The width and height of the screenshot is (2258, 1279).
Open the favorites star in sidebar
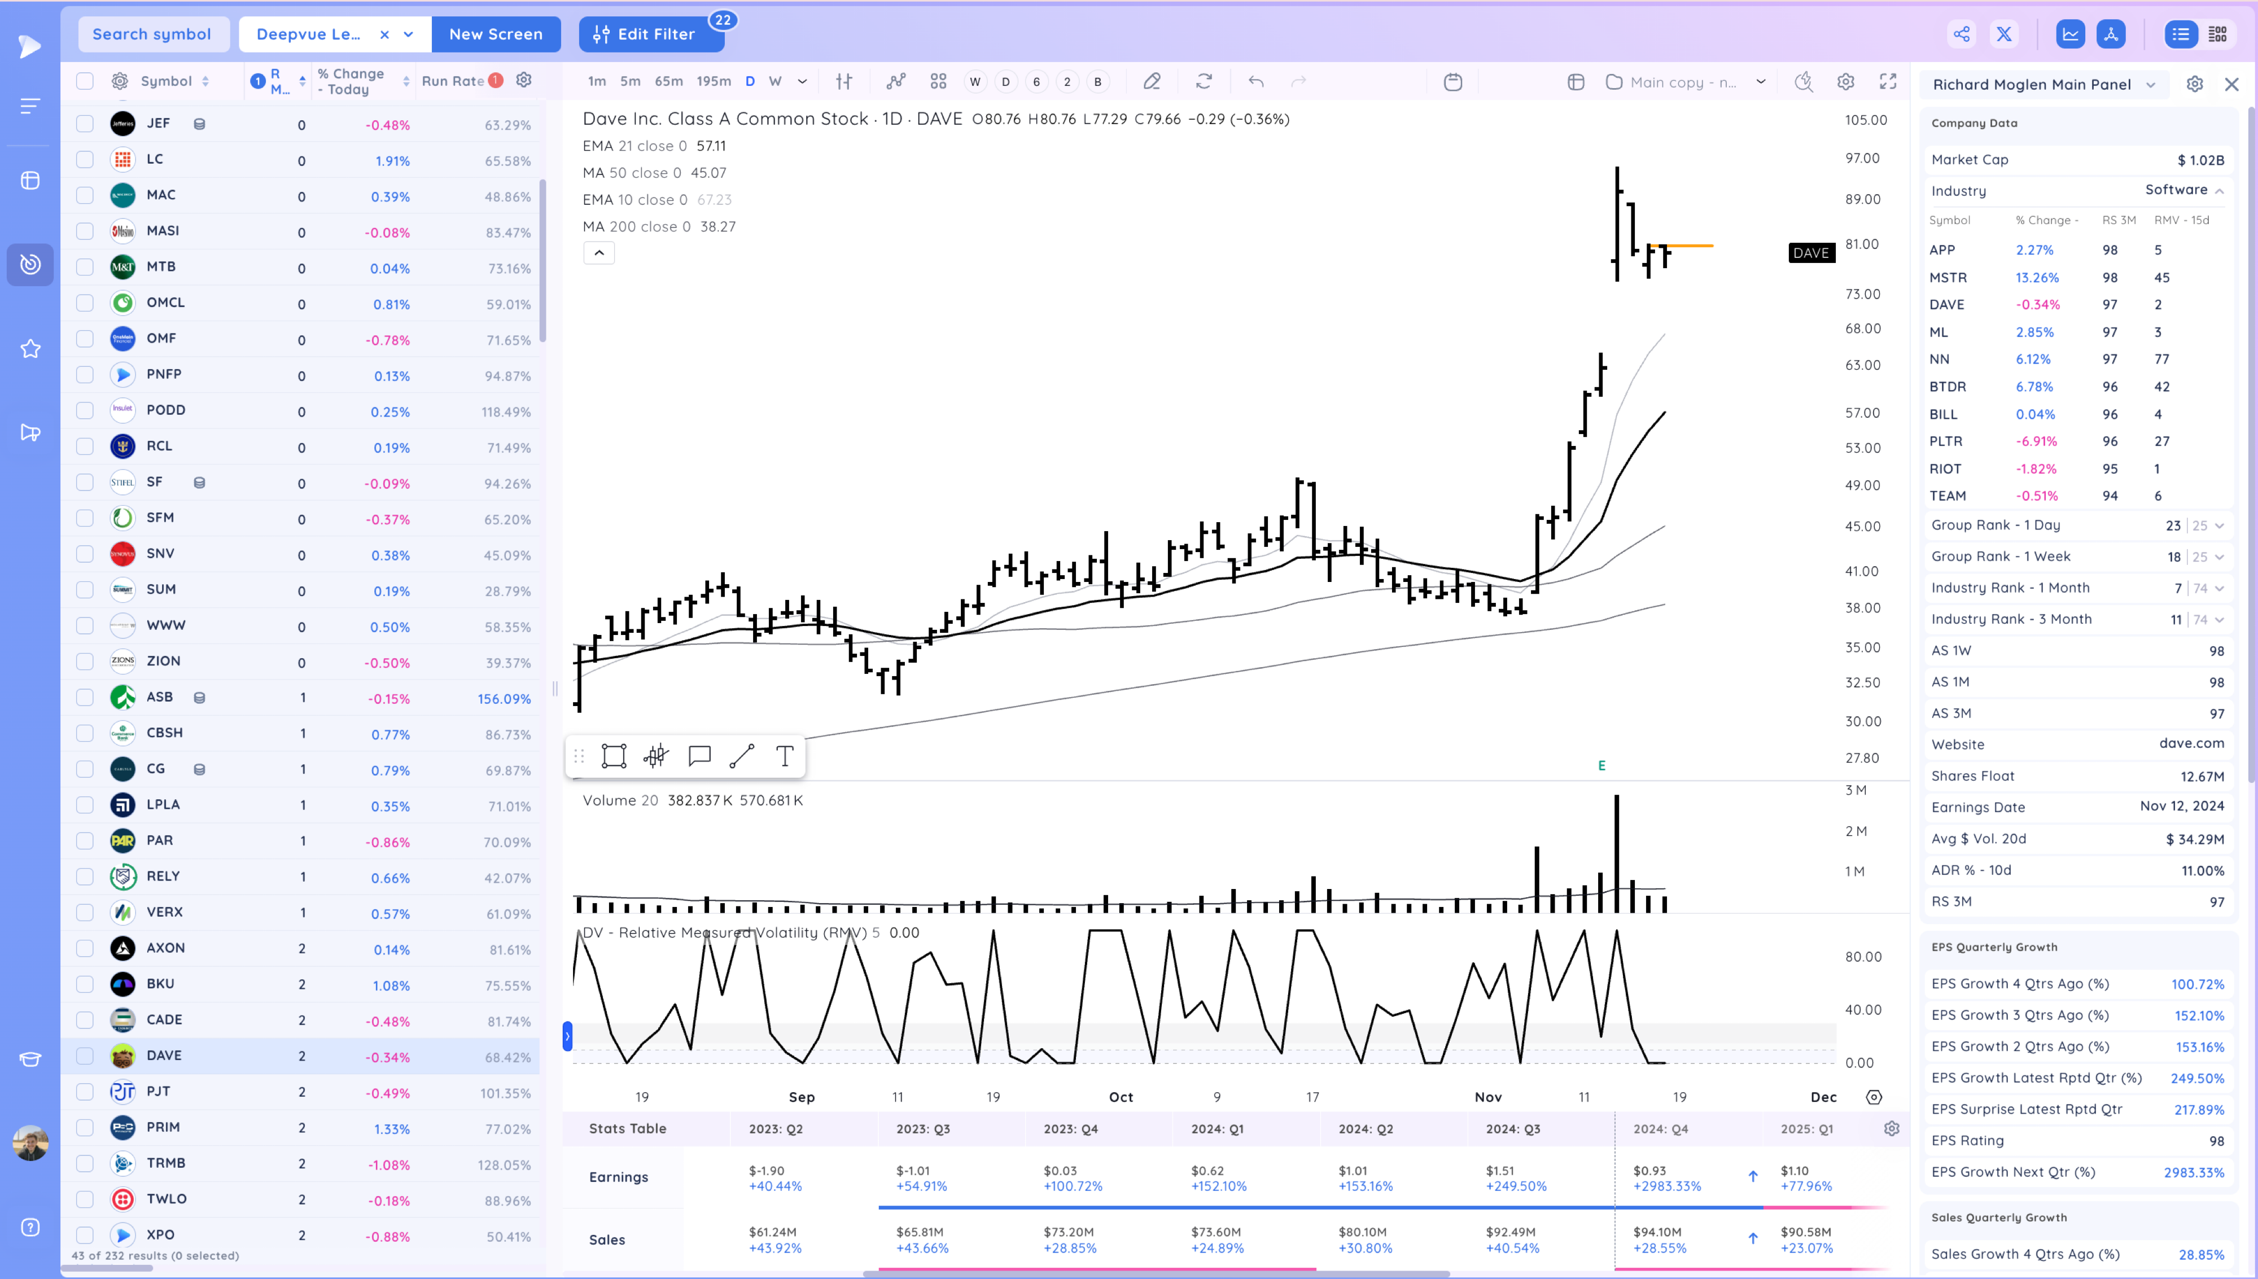[30, 349]
